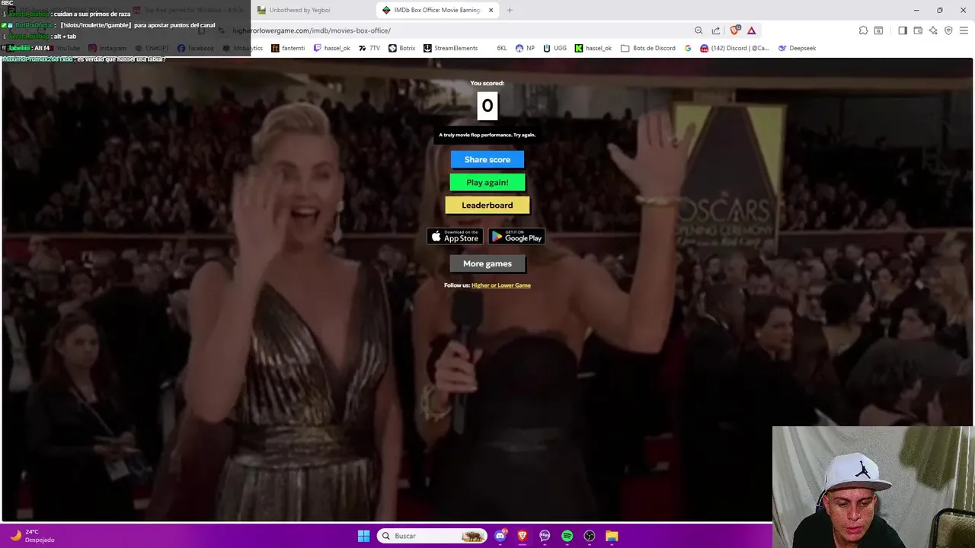The width and height of the screenshot is (975, 548).
Task: Open the StreamElements bookmark
Action: coord(451,48)
